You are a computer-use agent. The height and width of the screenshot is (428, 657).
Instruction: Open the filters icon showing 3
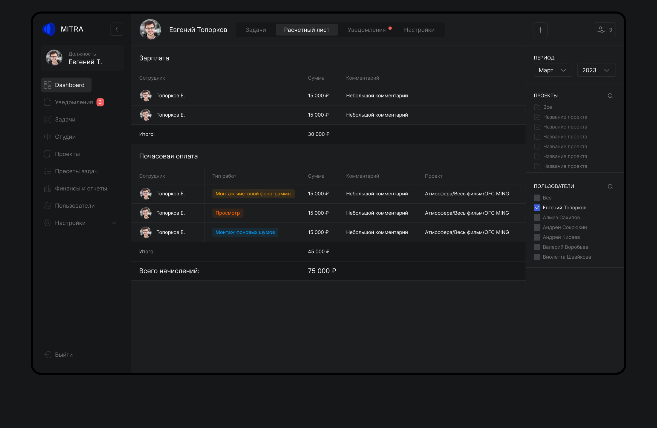click(x=604, y=30)
